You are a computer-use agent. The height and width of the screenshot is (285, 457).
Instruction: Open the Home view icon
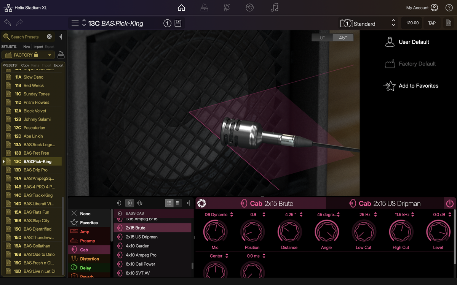[182, 8]
